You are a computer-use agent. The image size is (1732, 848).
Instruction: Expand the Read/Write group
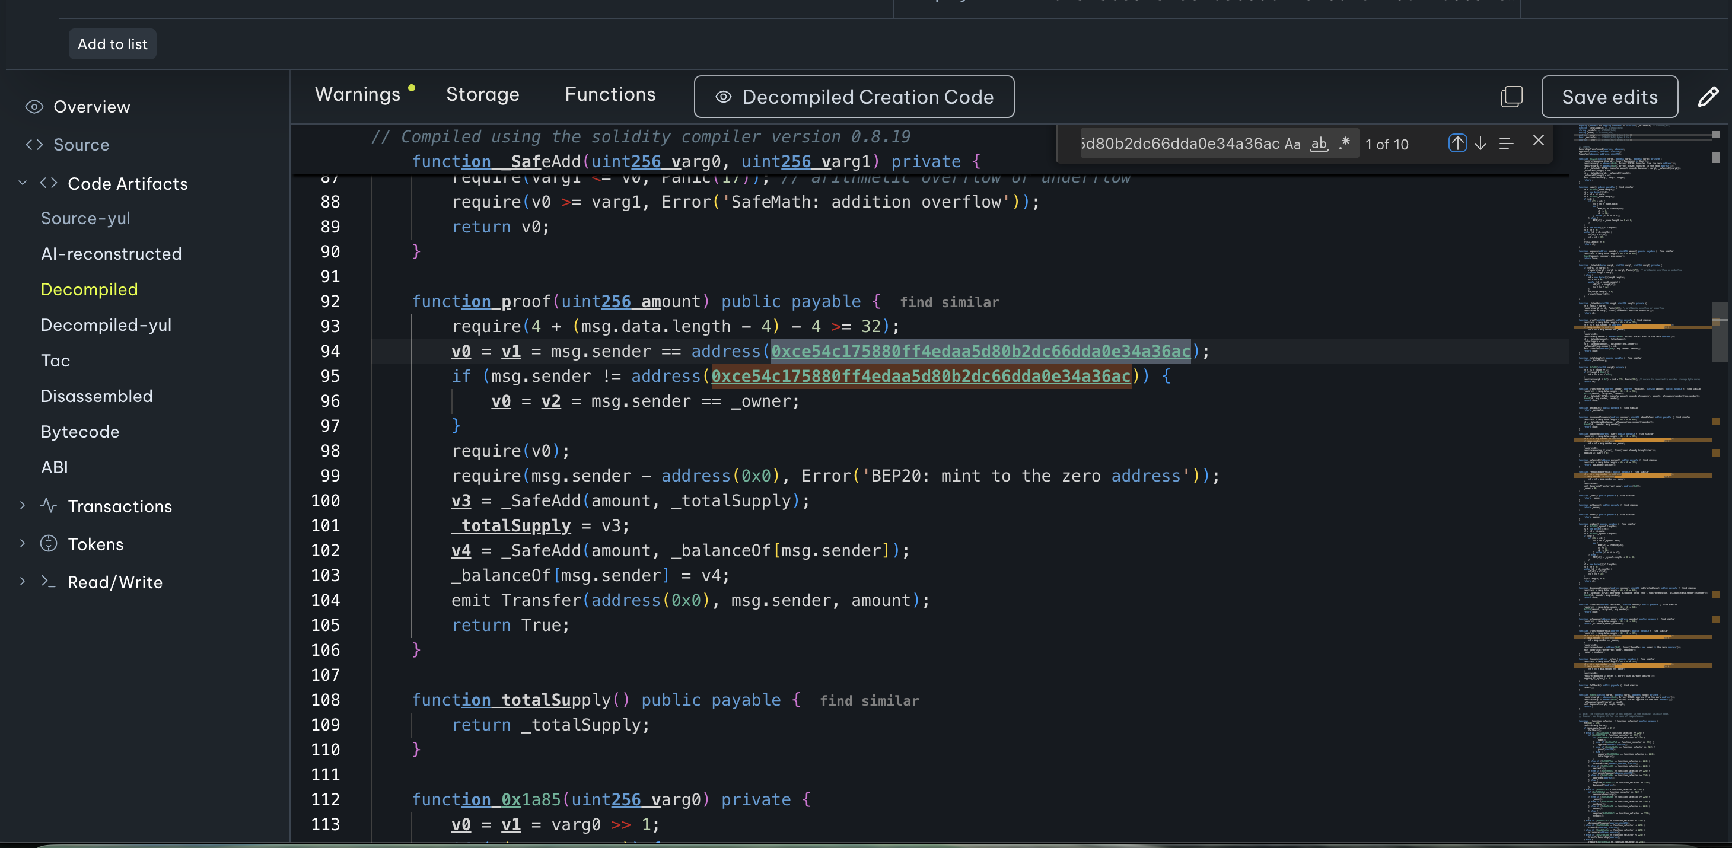22,581
